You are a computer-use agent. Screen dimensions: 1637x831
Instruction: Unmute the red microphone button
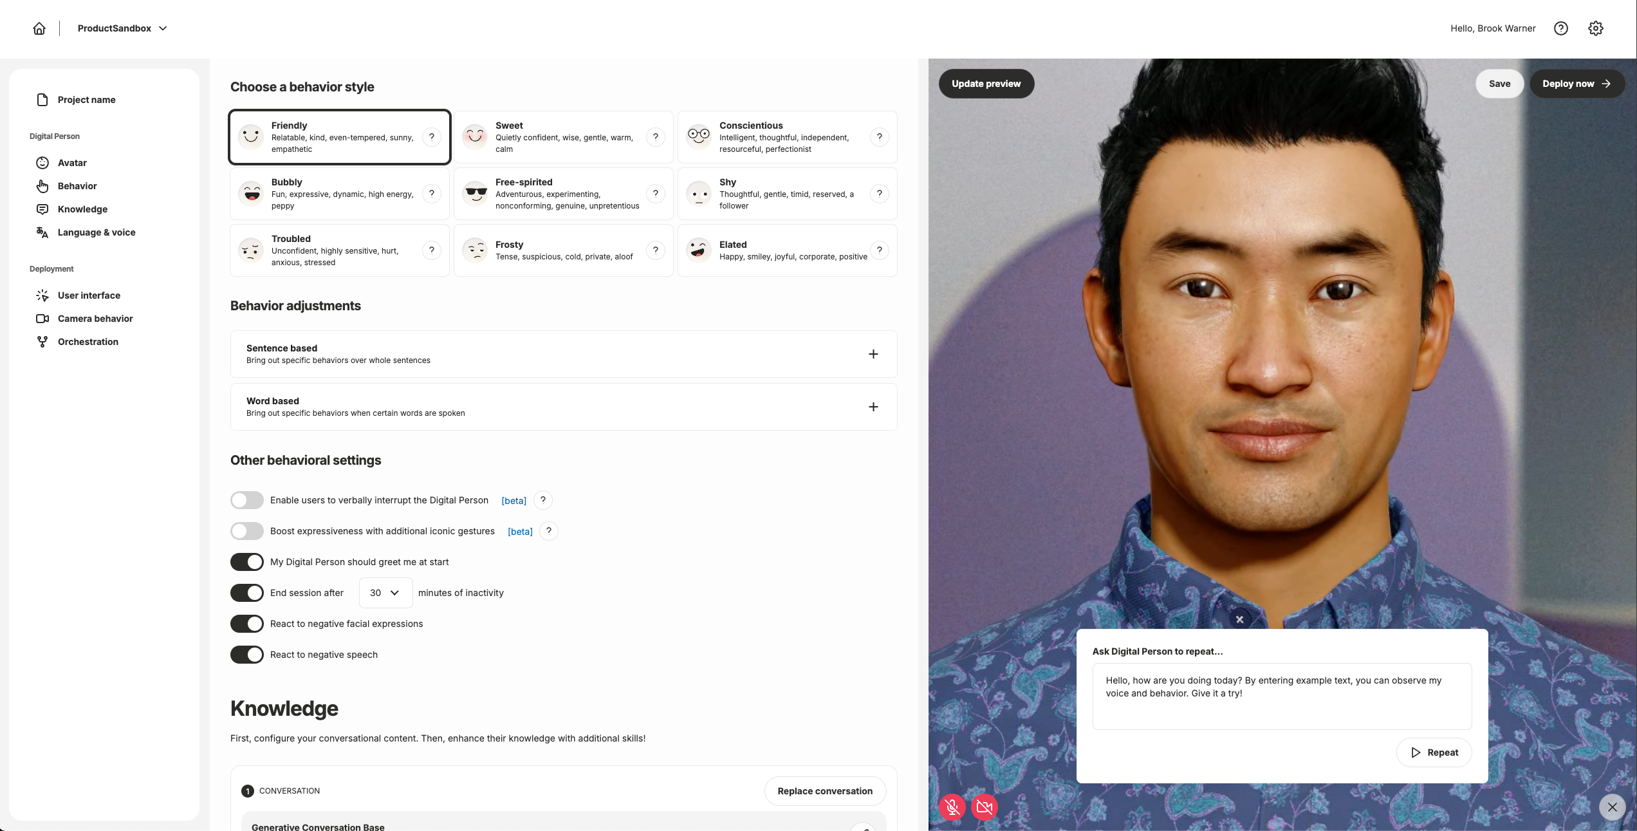(952, 807)
